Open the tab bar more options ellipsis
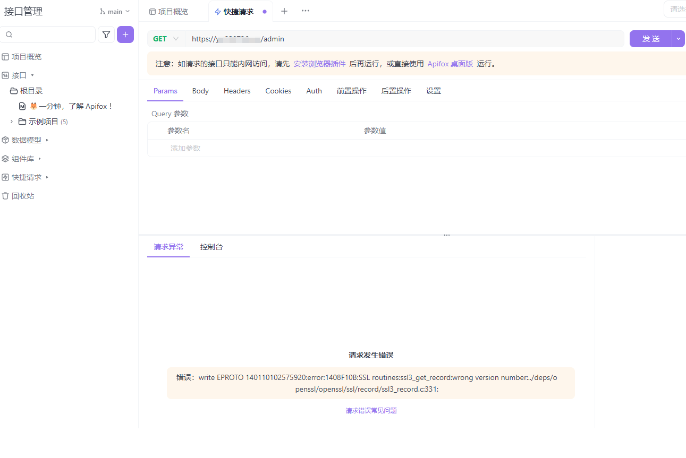 pyautogui.click(x=306, y=11)
